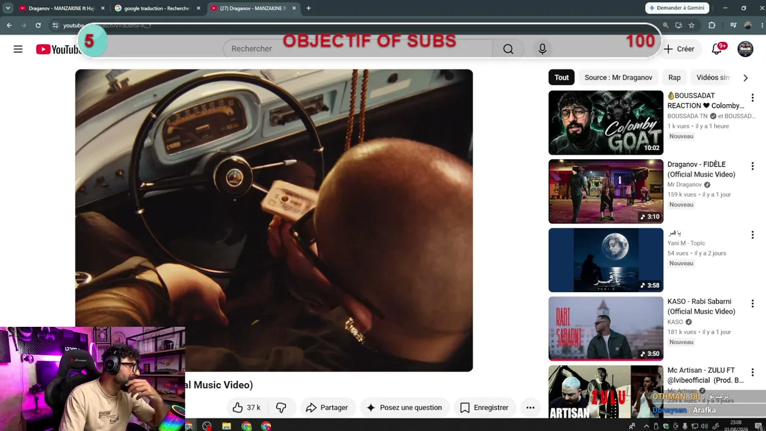This screenshot has width=766, height=431.
Task: Open the Chrome profile avatar in the toolbar
Action: coord(747,25)
